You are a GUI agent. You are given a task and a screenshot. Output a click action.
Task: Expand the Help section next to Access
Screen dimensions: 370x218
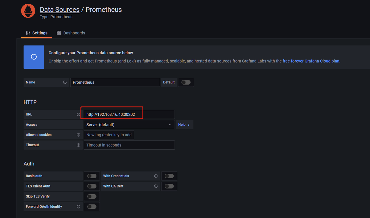184,125
